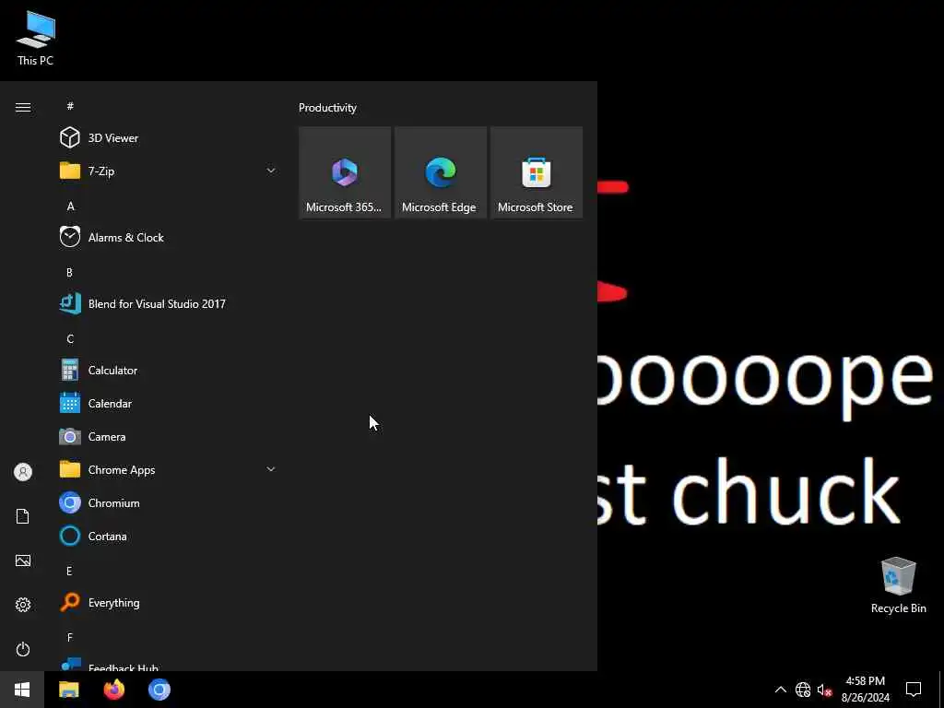Click the B letter header
This screenshot has width=944, height=708.
[70, 272]
